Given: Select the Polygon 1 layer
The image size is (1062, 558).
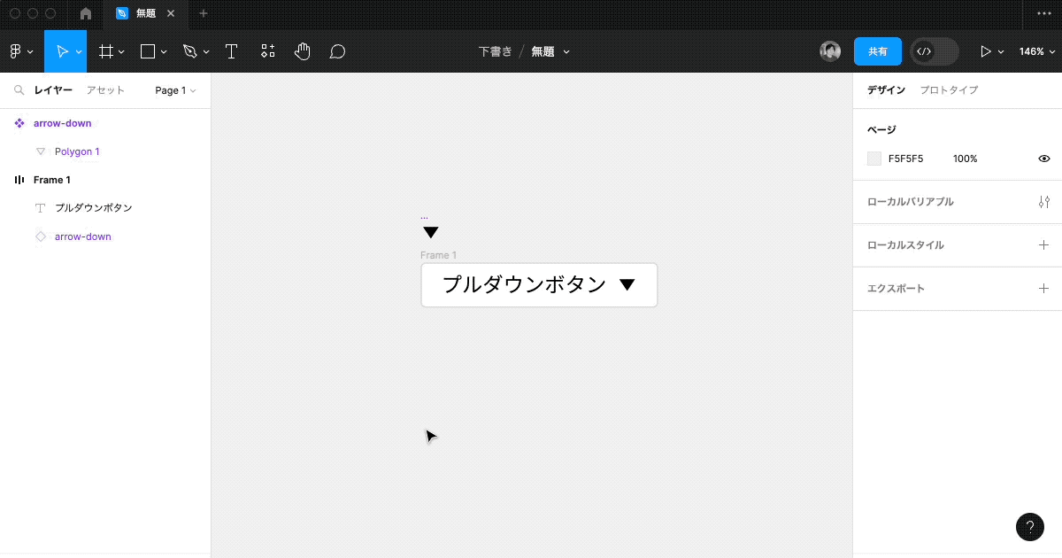Looking at the screenshot, I should [76, 151].
